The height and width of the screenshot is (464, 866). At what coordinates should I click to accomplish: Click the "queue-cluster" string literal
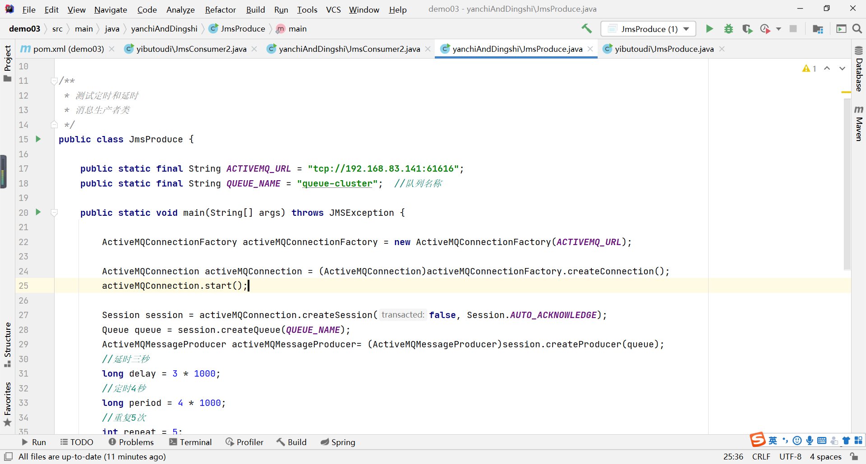click(337, 183)
